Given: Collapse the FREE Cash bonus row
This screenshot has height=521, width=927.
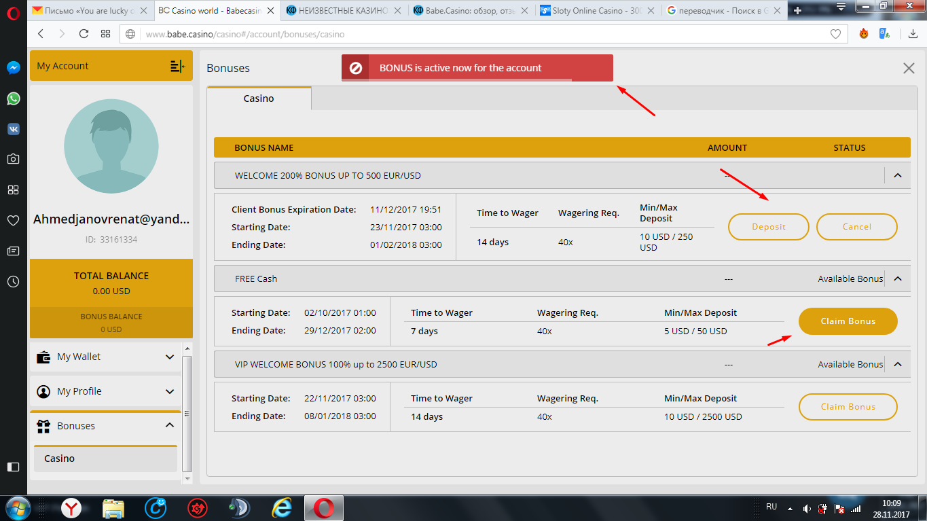Looking at the screenshot, I should (898, 279).
